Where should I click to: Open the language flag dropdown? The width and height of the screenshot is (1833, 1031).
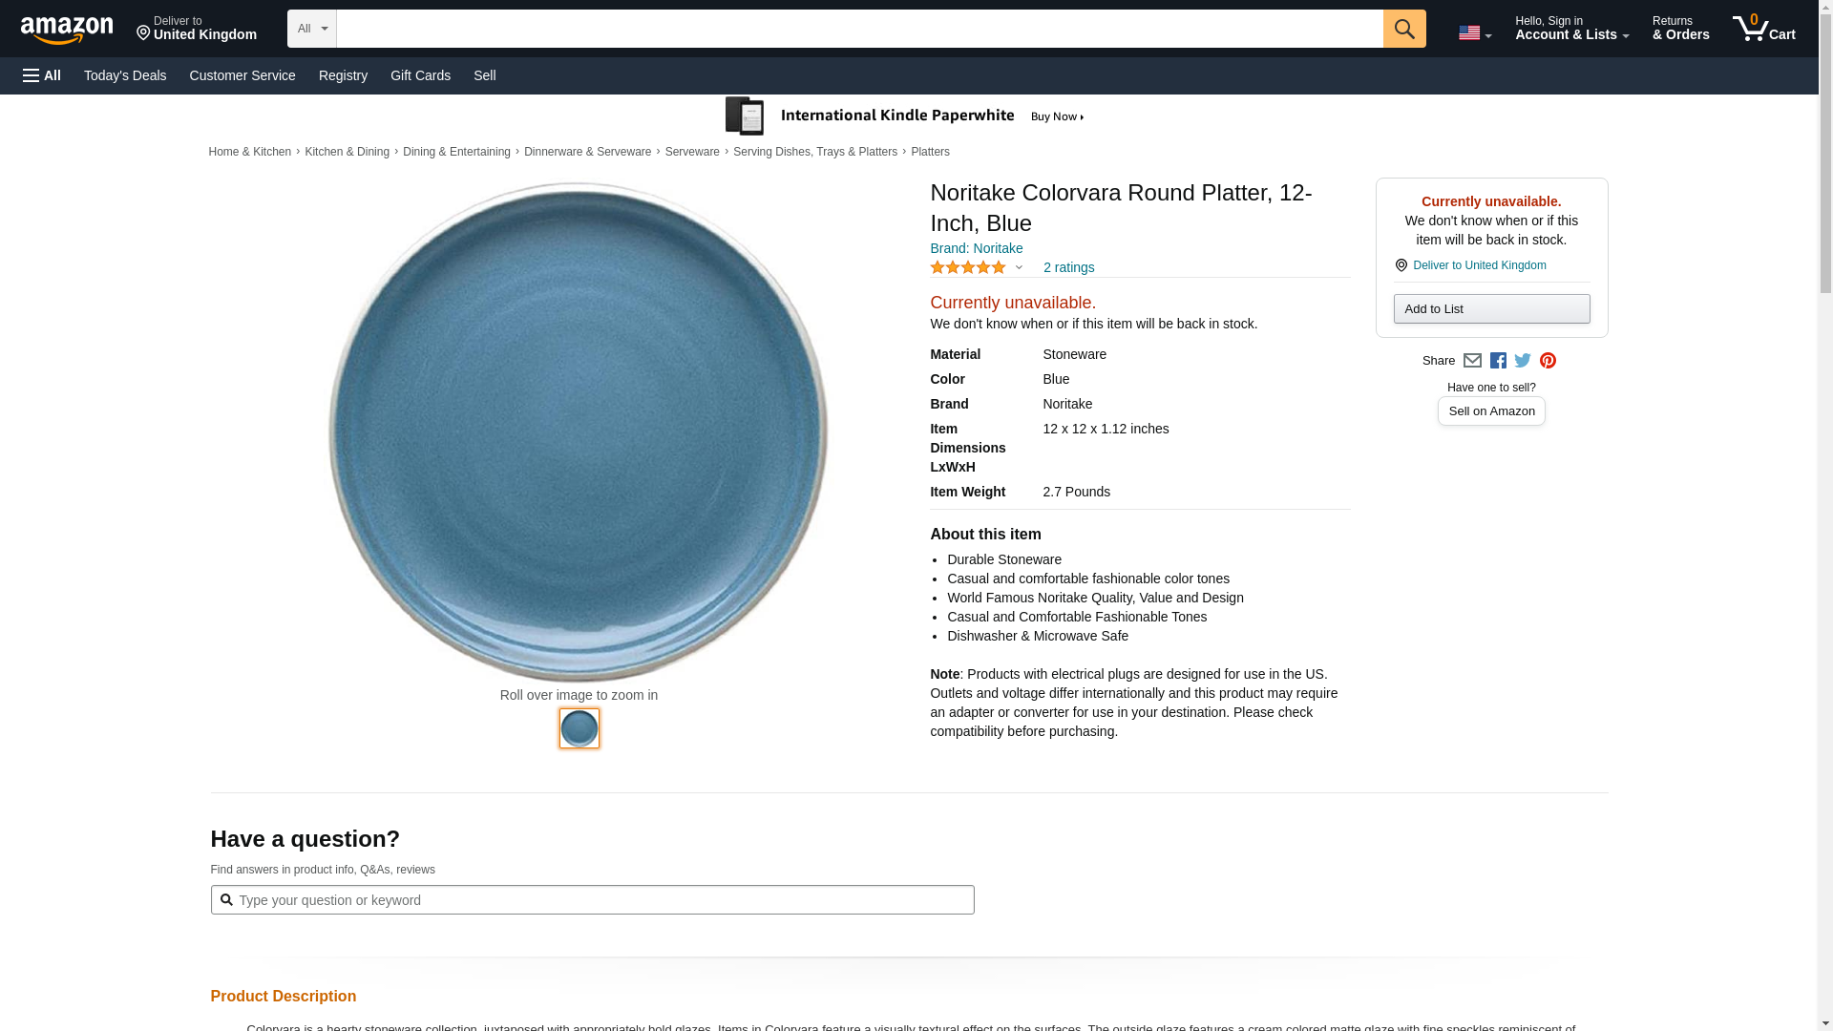[1474, 33]
